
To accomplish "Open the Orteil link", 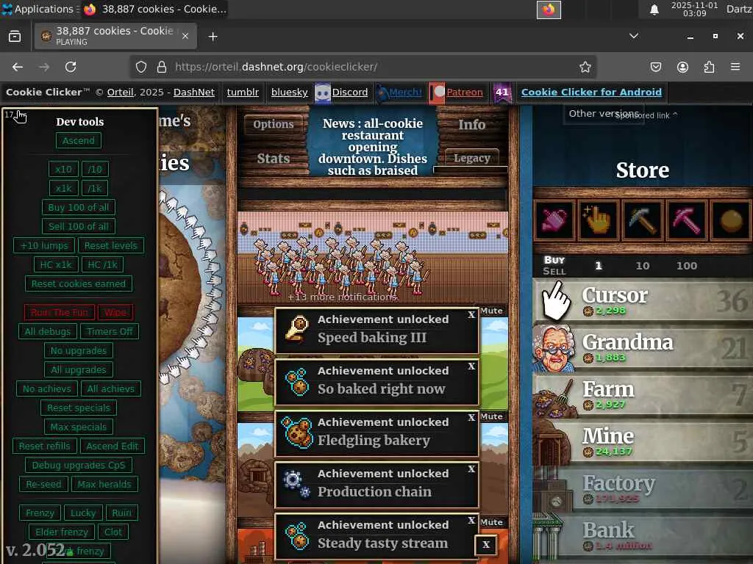I will click(x=120, y=92).
